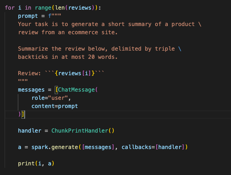Click the line 'Your task is to generate a short summary'
231x175 pixels.
[x=109, y=24]
